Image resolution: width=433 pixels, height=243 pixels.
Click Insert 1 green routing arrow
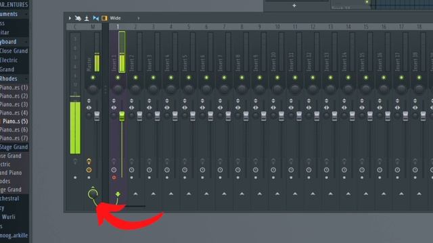click(x=118, y=194)
